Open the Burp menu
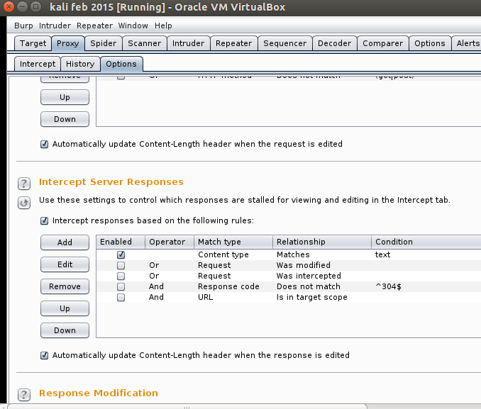The height and width of the screenshot is (409, 481). click(x=23, y=26)
